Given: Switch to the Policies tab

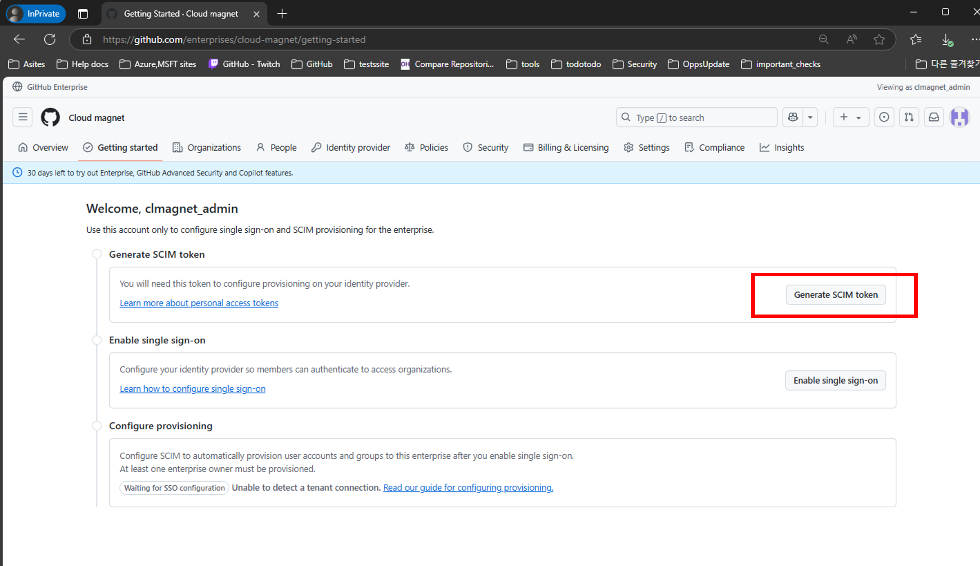Looking at the screenshot, I should tap(426, 147).
